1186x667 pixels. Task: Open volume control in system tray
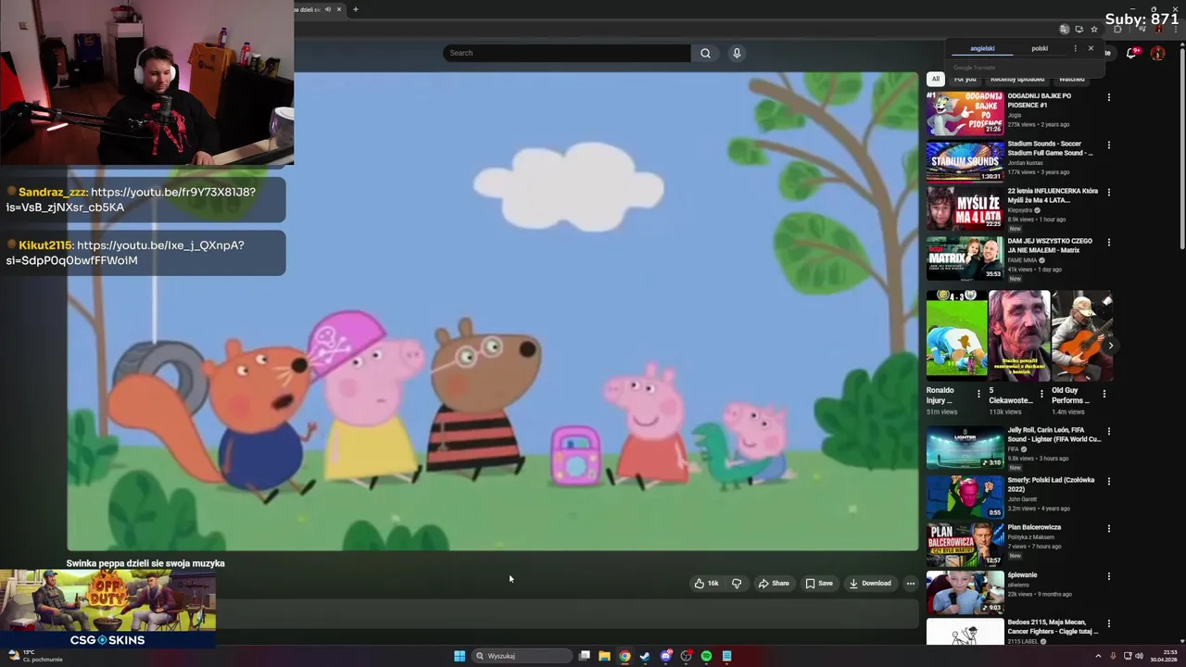coord(1139,656)
